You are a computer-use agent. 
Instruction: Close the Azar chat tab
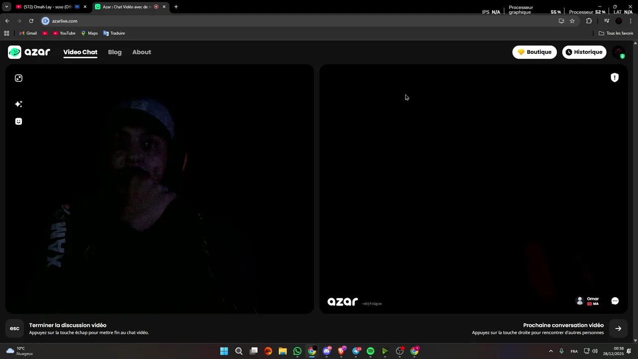[x=164, y=7]
